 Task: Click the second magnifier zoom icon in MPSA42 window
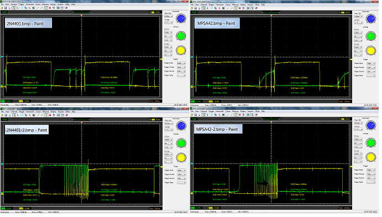232,8
